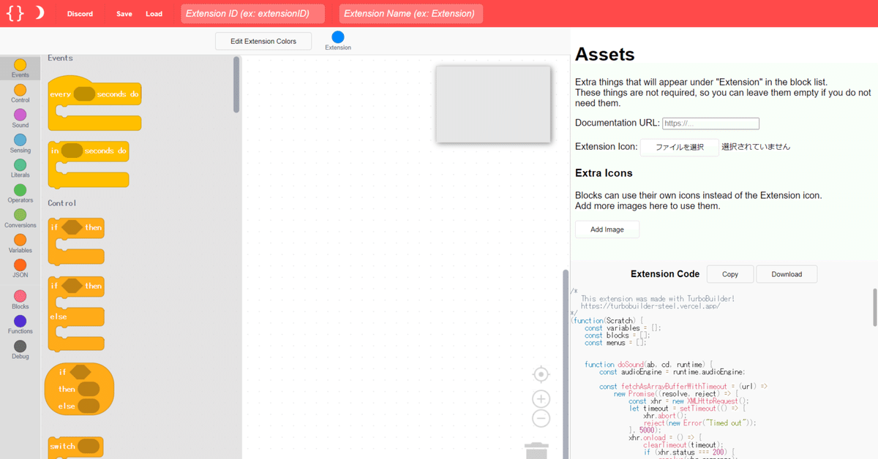Screen dimensions: 878x459
Task: Click the gray preview box in workspace
Action: tap(493, 104)
